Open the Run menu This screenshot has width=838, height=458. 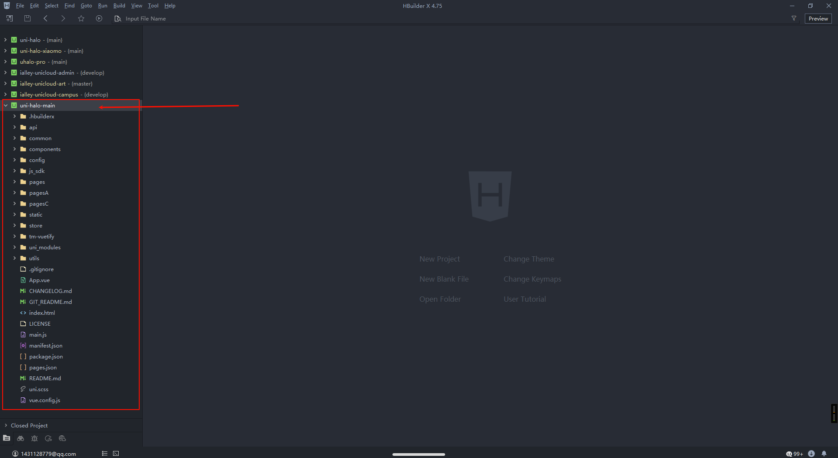pos(103,6)
